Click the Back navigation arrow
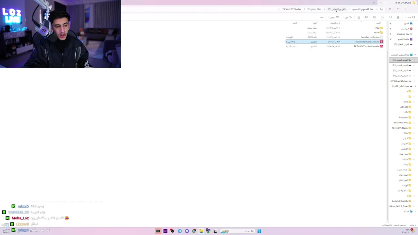Image resolution: width=418 pixels, height=235 pixels. coord(413,9)
